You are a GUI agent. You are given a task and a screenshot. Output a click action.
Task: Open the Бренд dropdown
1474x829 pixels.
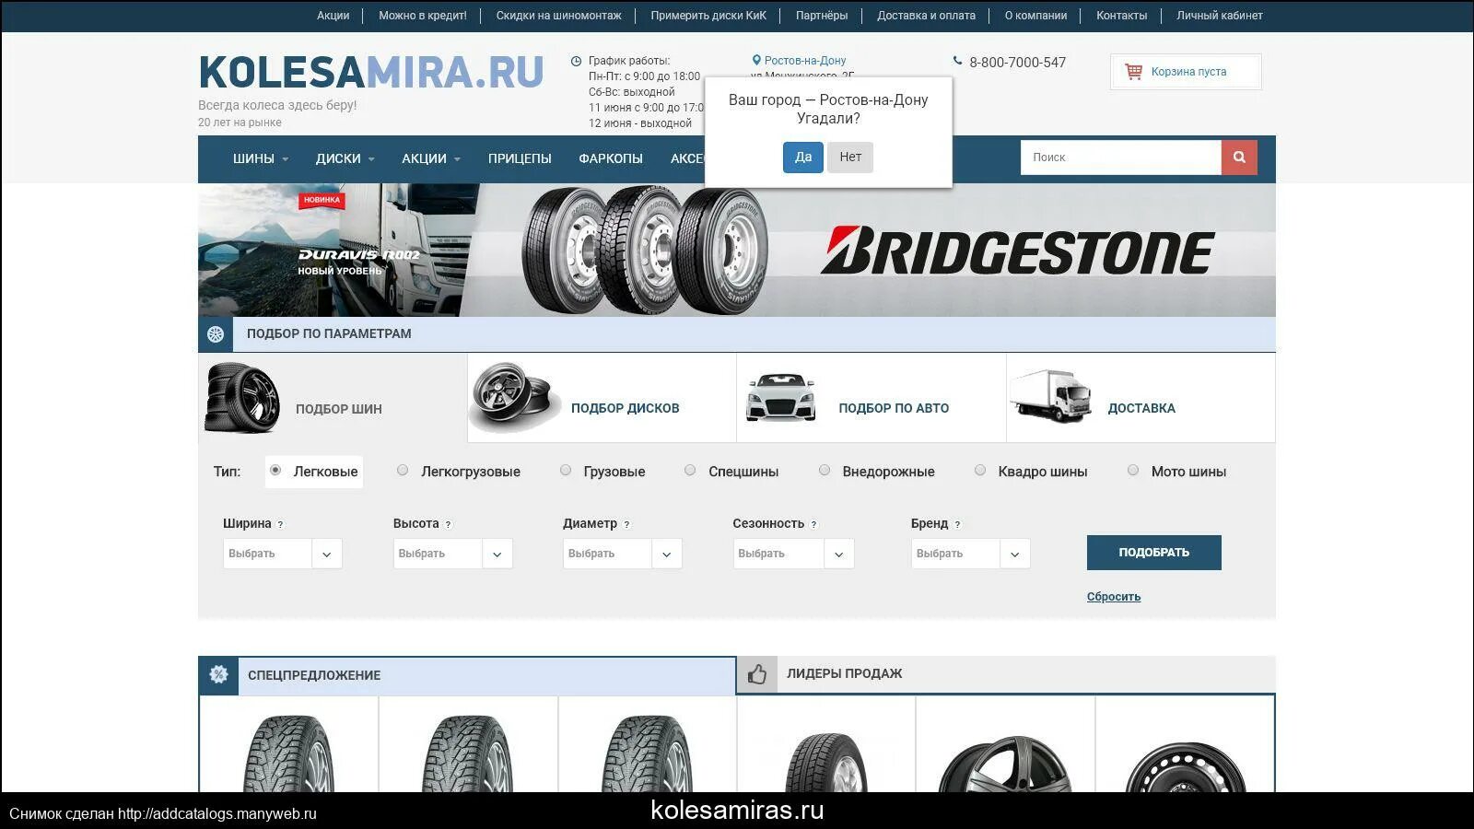(x=971, y=554)
